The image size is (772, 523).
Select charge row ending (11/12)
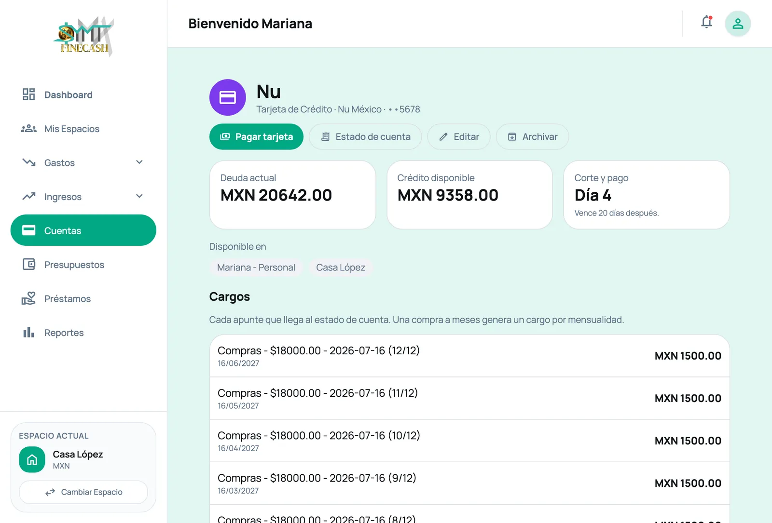point(469,398)
